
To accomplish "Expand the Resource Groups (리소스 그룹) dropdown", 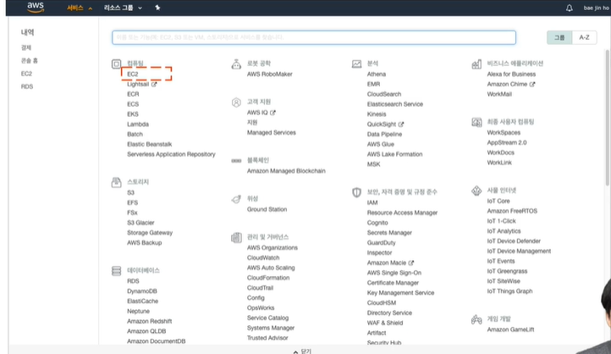I will click(123, 8).
